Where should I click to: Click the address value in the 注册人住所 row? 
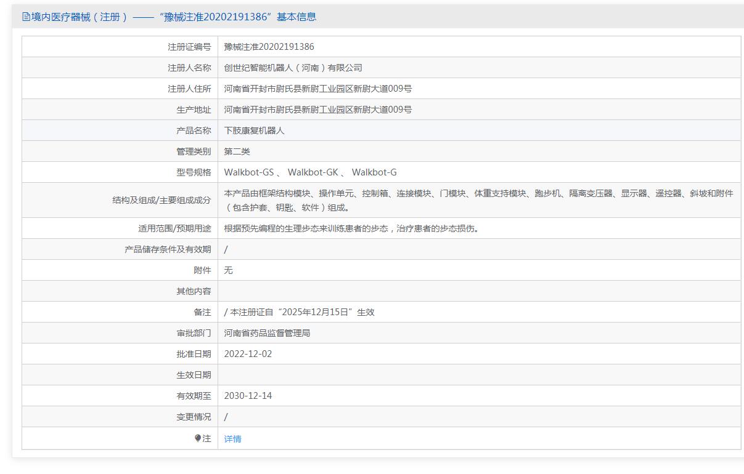pos(317,89)
